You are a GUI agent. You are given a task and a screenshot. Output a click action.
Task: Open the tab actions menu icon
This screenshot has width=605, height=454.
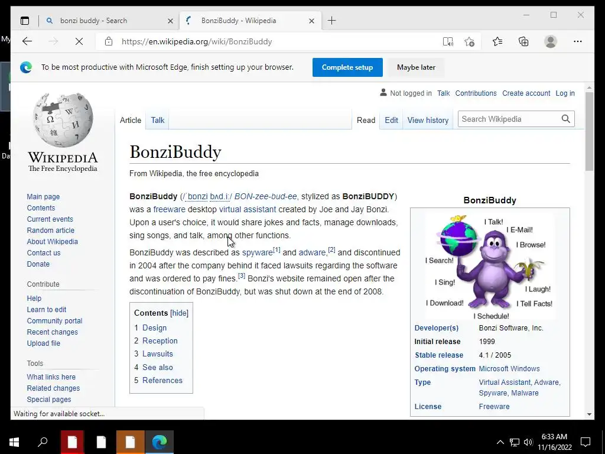coord(25,21)
